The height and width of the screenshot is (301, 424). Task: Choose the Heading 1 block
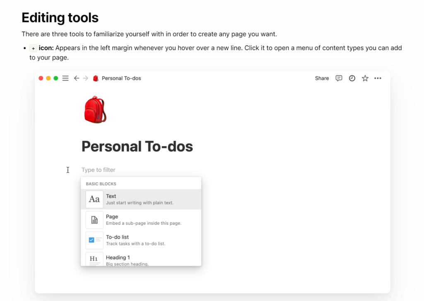coord(141,259)
